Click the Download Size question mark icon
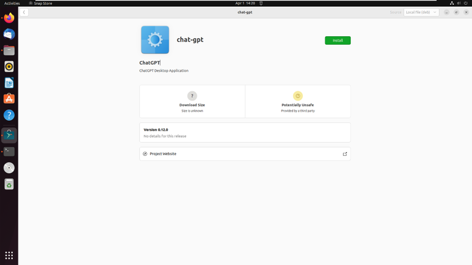472x265 pixels. click(192, 96)
